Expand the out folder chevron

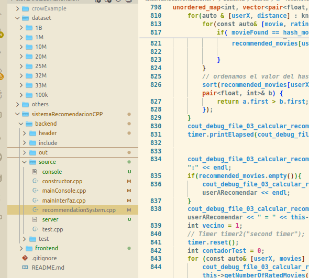click(25, 152)
